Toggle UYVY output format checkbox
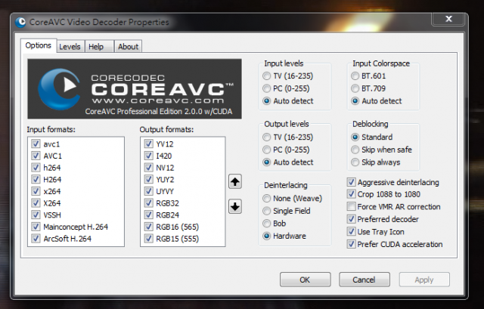 click(149, 191)
